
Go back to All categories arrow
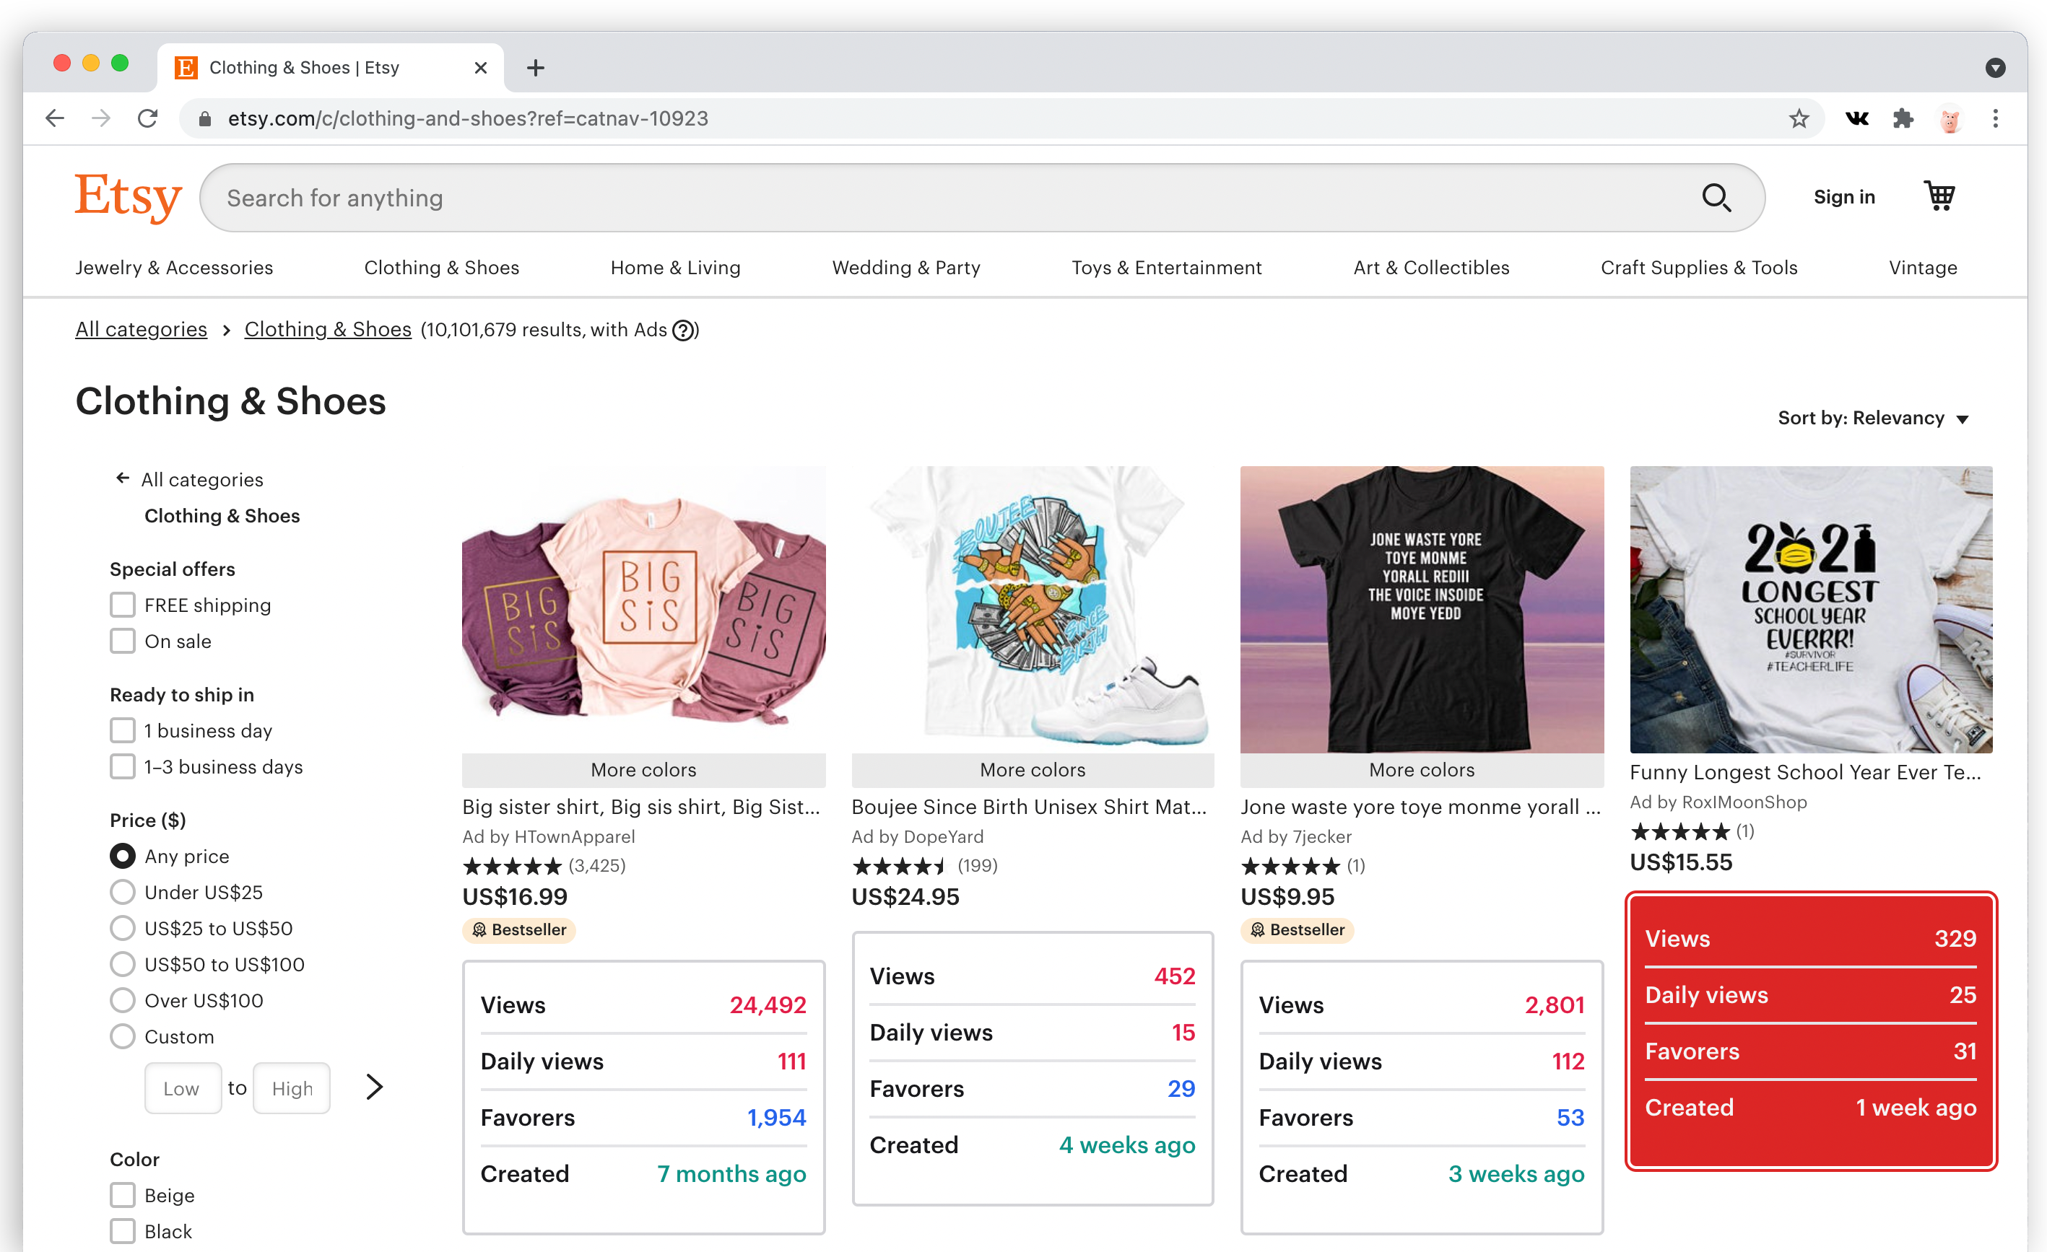point(123,478)
